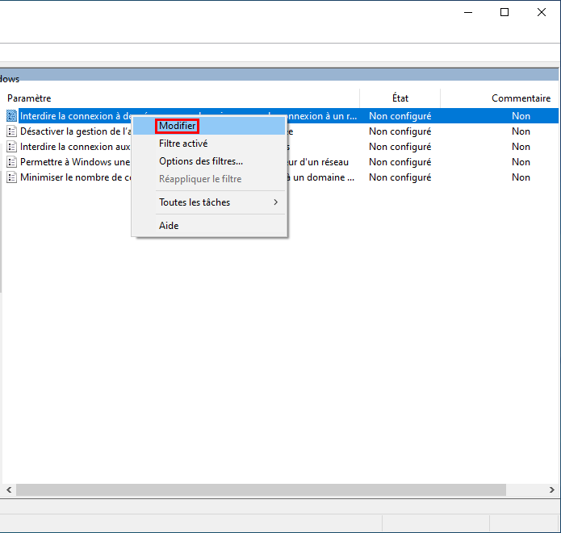Click Non configuré in the Interdire la connexion aux row
The image size is (561, 533).
[400, 147]
